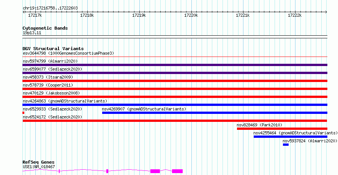
Task: Click the red nsv6524172 variant bar
Action: click(175, 121)
